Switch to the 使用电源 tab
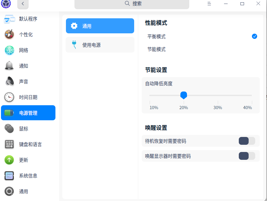267x201 pixels. pos(100,45)
